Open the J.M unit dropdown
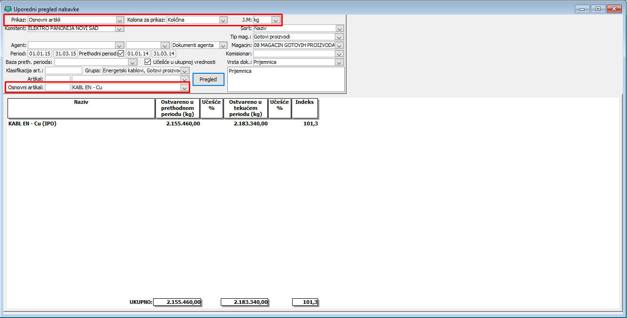 point(276,20)
